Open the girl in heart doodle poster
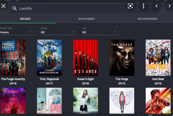Viewport: 173px width, 116px height. coord(122,101)
